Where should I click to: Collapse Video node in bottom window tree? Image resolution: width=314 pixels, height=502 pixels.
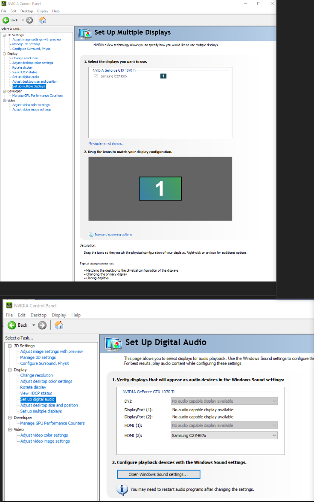10,429
